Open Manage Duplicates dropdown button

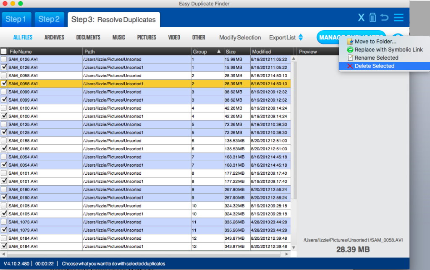pos(351,37)
